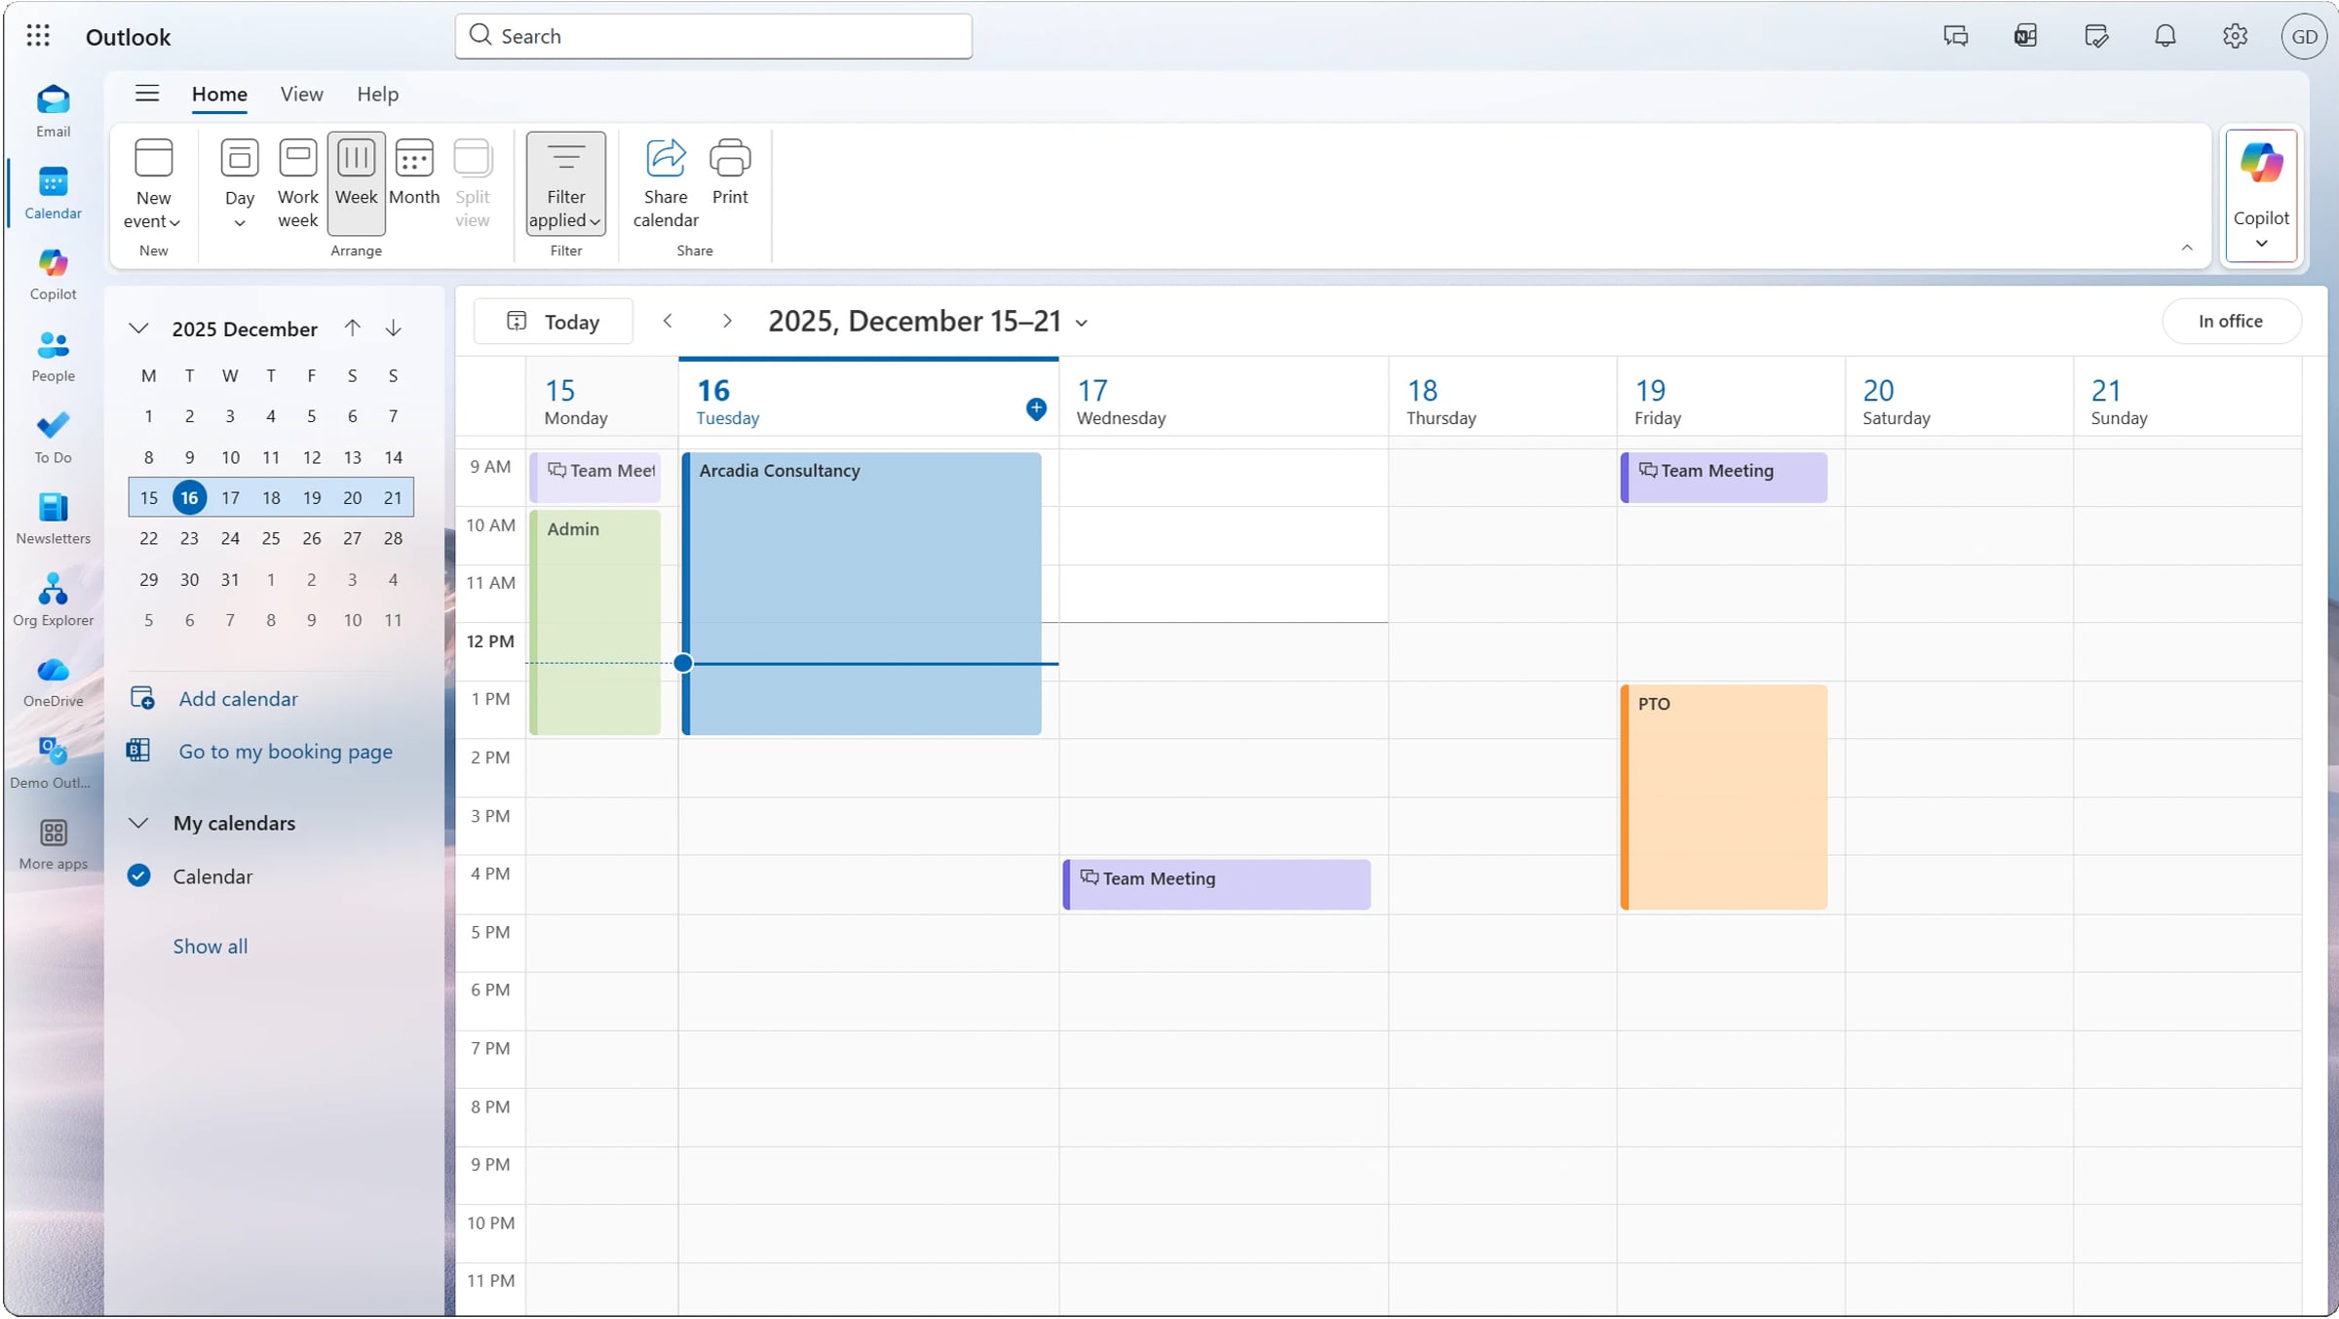This screenshot has height=1319, width=2339.
Task: Open Email from the left sidebar
Action: 53,111
